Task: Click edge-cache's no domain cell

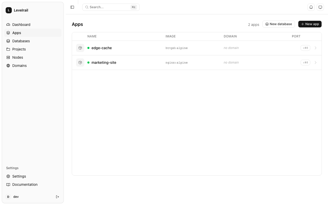Action: coord(231,48)
